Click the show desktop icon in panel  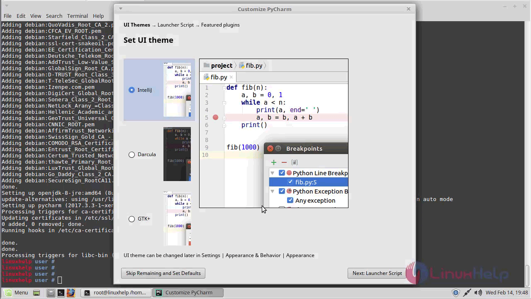click(x=37, y=293)
